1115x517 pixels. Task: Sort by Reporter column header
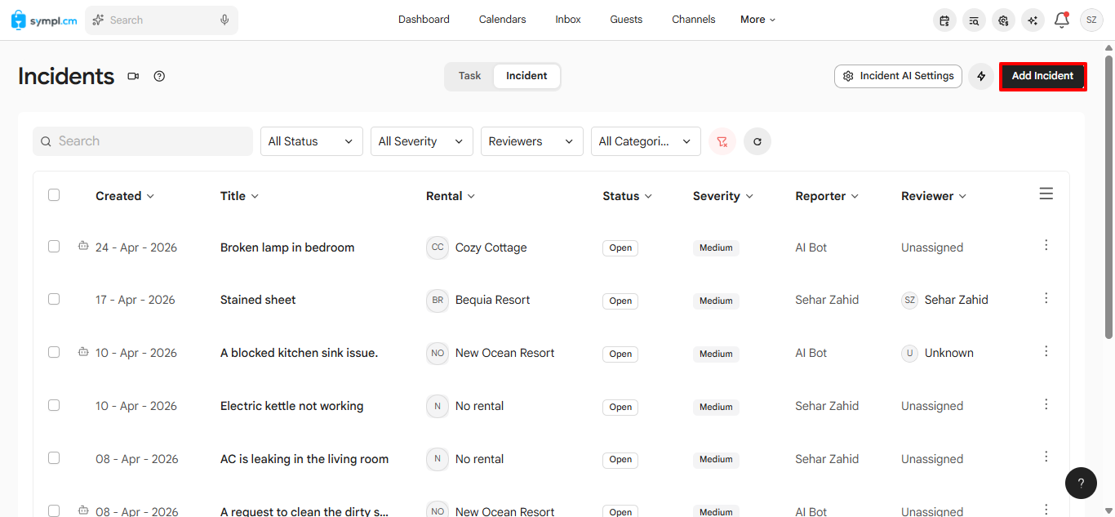click(x=827, y=196)
